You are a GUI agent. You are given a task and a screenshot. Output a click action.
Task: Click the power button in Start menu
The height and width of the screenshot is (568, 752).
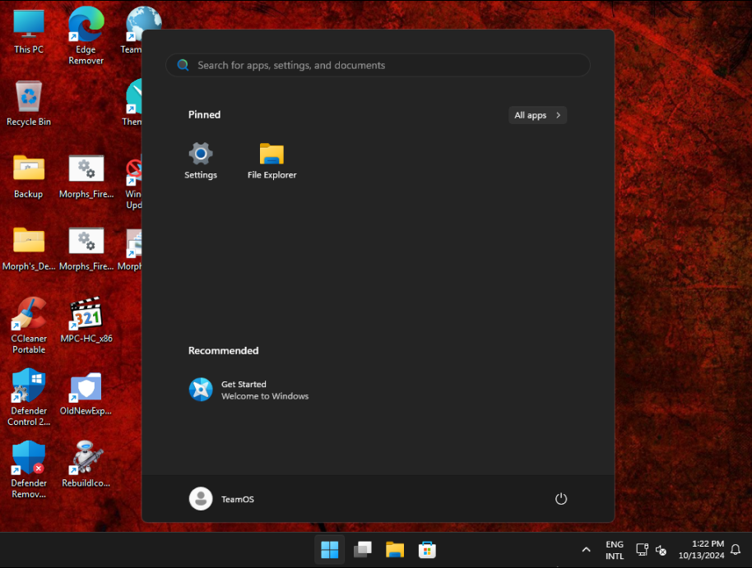point(561,499)
